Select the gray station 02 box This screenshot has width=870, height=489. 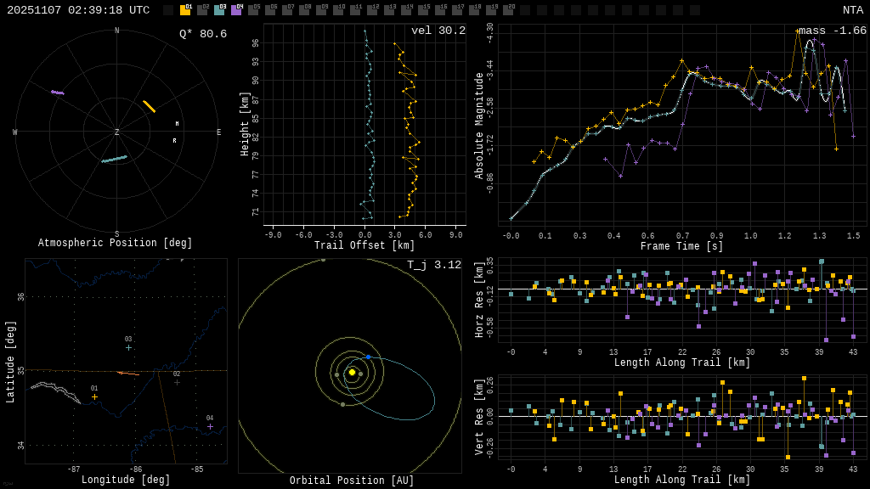click(x=202, y=10)
